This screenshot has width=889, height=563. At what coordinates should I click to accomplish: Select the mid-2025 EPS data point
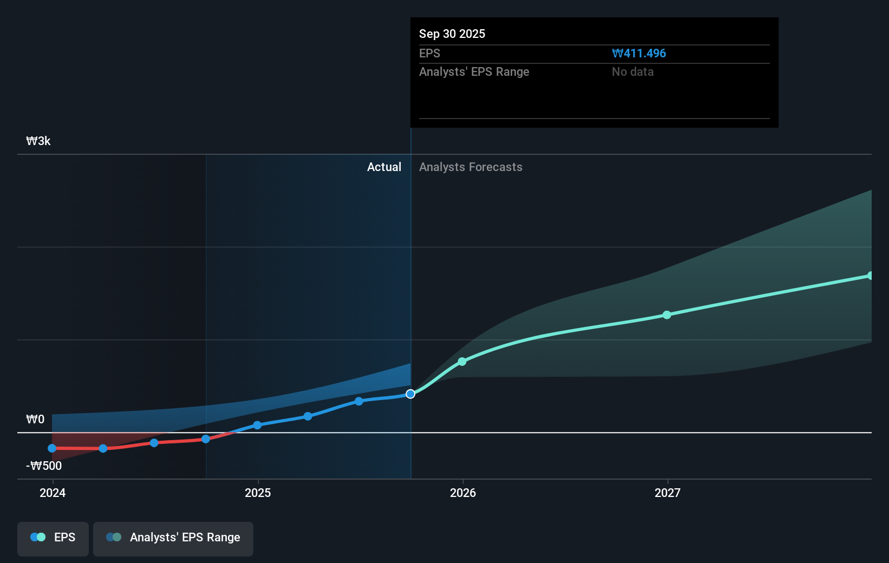[x=359, y=401]
